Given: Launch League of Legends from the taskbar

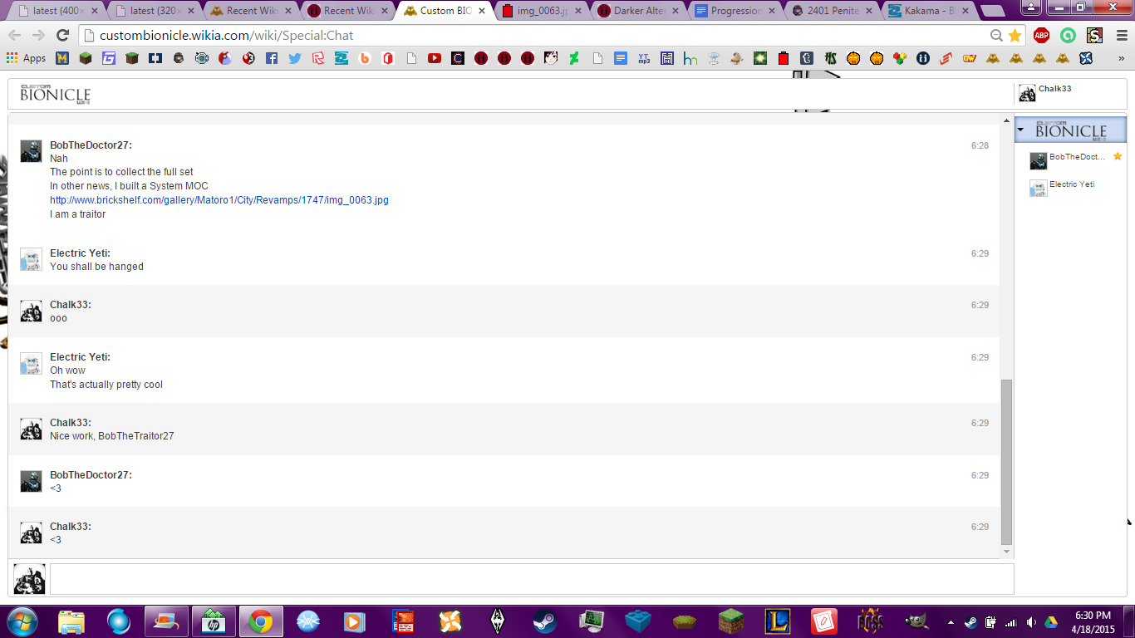Looking at the screenshot, I should click(x=779, y=621).
